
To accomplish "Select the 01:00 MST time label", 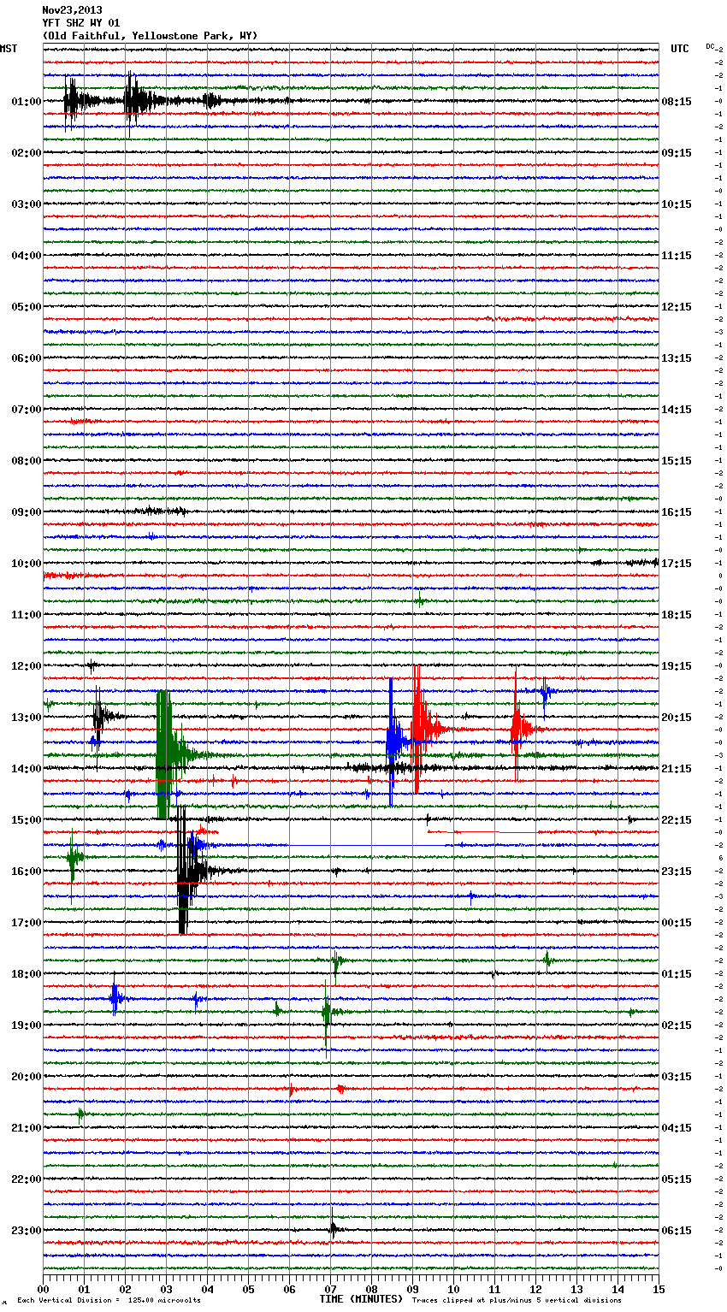I will pos(27,101).
